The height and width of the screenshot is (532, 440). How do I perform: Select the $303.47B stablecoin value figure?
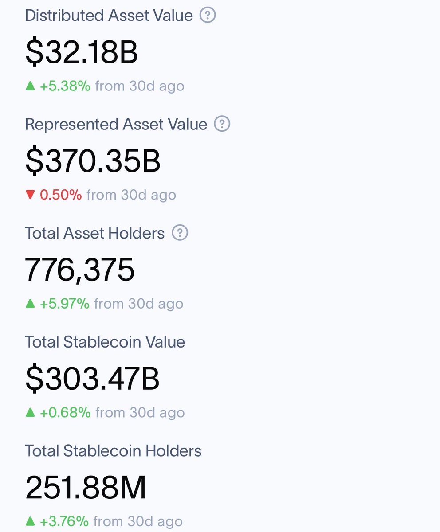92,379
